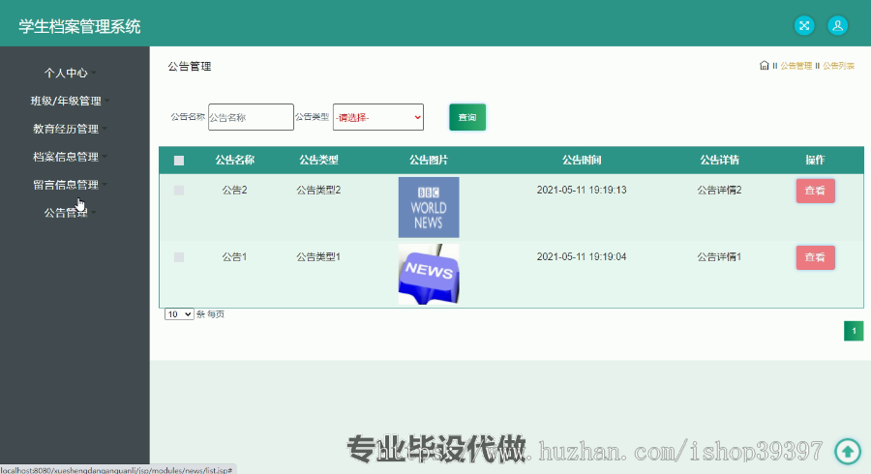Click the 公告管理 breadcrumb link
The image size is (871, 474).
click(796, 66)
